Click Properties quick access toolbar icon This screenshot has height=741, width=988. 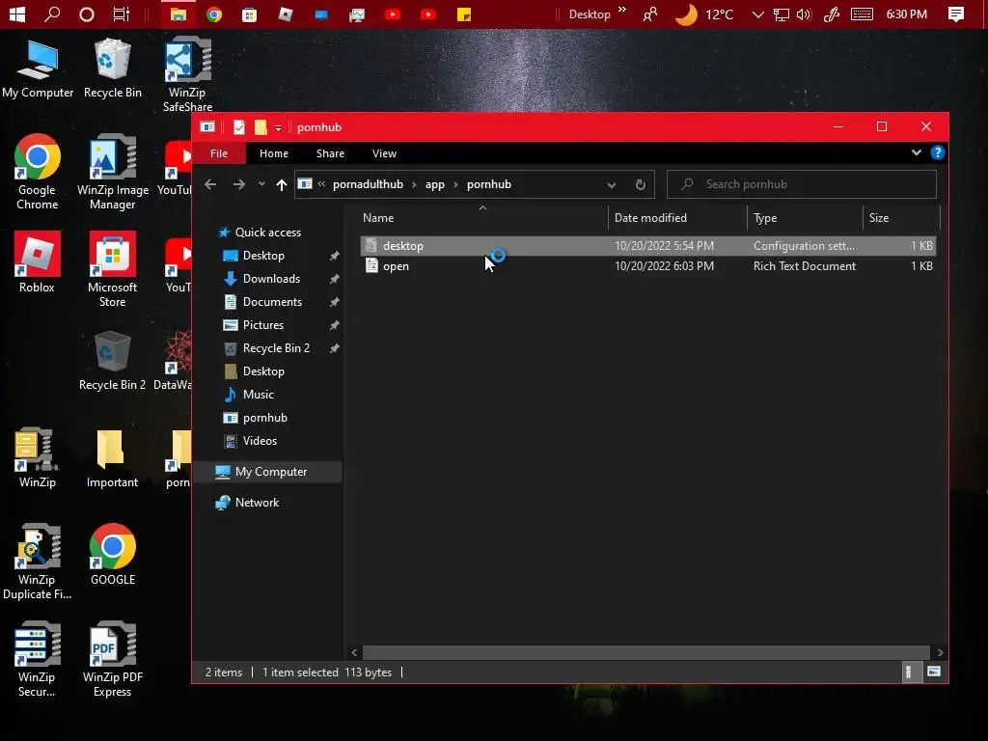coord(239,127)
